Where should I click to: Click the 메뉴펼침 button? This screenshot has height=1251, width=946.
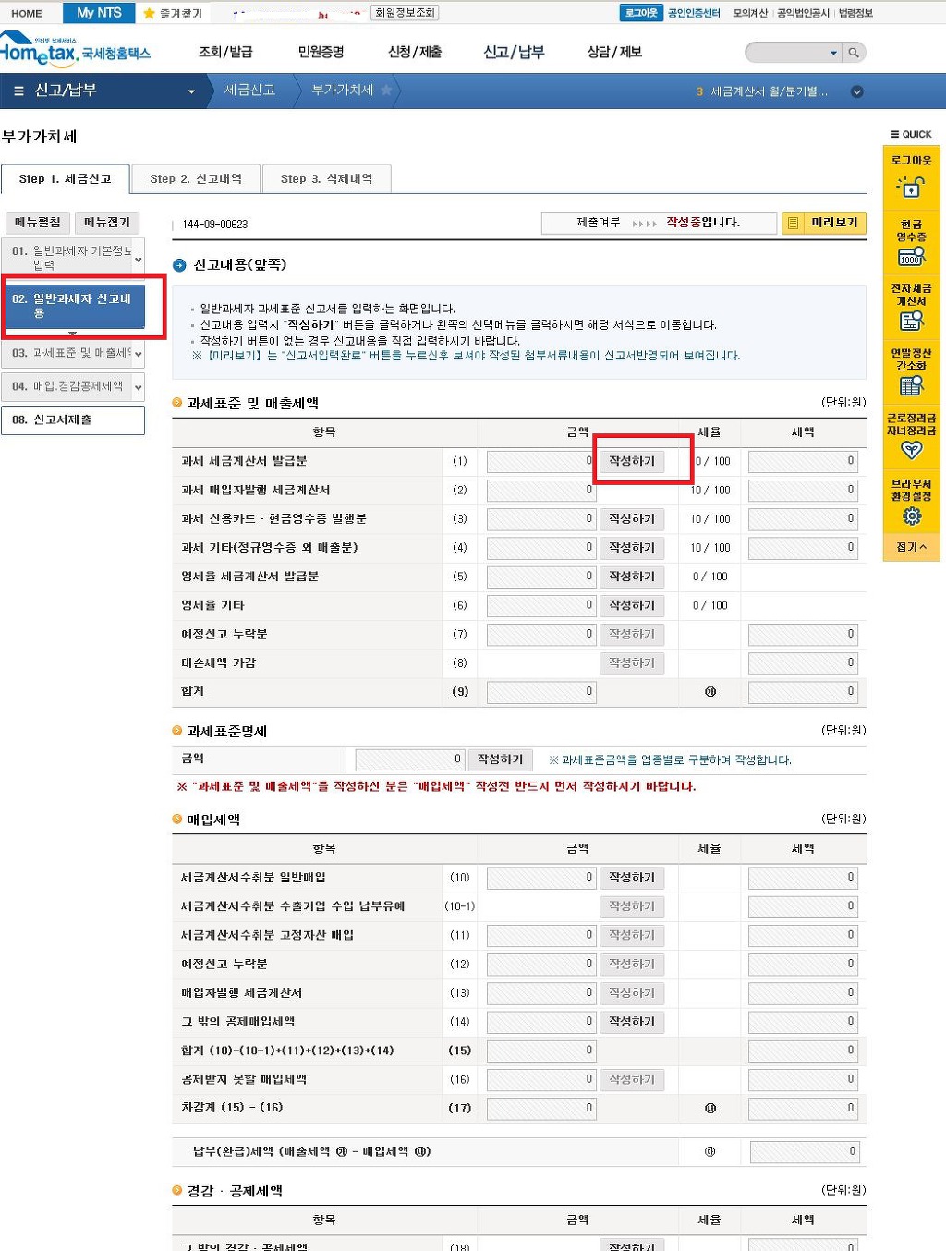[x=38, y=223]
